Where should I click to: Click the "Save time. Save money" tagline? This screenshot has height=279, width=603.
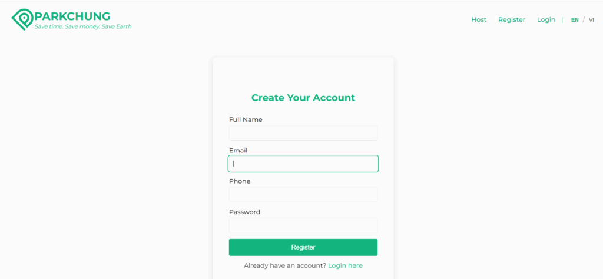point(83,26)
